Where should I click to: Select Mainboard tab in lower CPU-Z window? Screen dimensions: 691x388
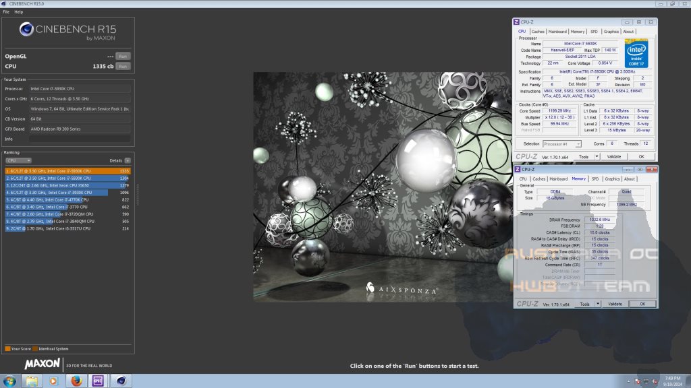click(x=559, y=179)
